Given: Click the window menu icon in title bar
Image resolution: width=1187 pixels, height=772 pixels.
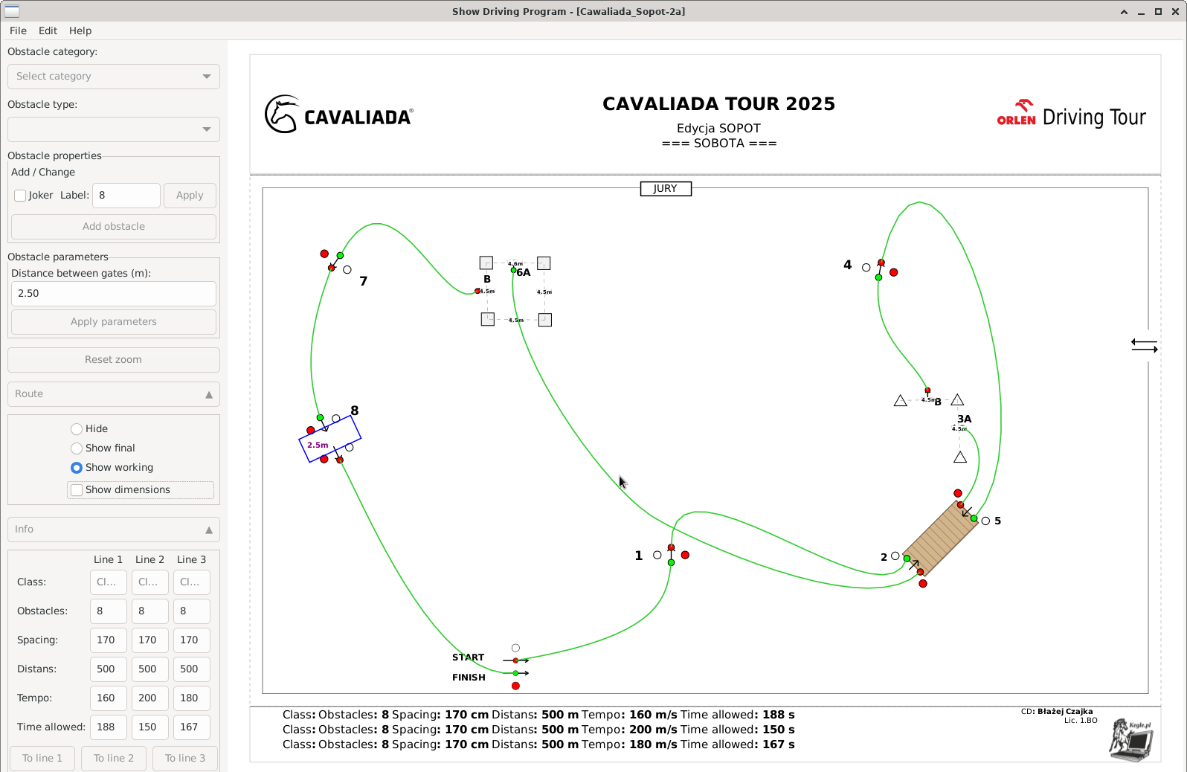Looking at the screenshot, I should click(12, 11).
